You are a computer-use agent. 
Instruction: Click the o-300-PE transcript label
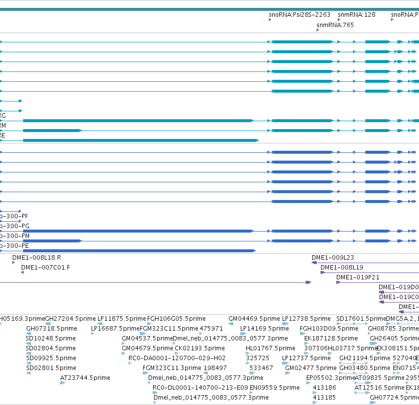(x=14, y=246)
